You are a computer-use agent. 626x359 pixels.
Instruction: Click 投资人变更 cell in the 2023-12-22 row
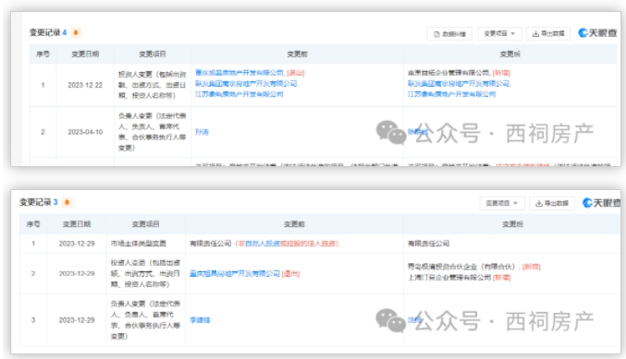tap(153, 85)
